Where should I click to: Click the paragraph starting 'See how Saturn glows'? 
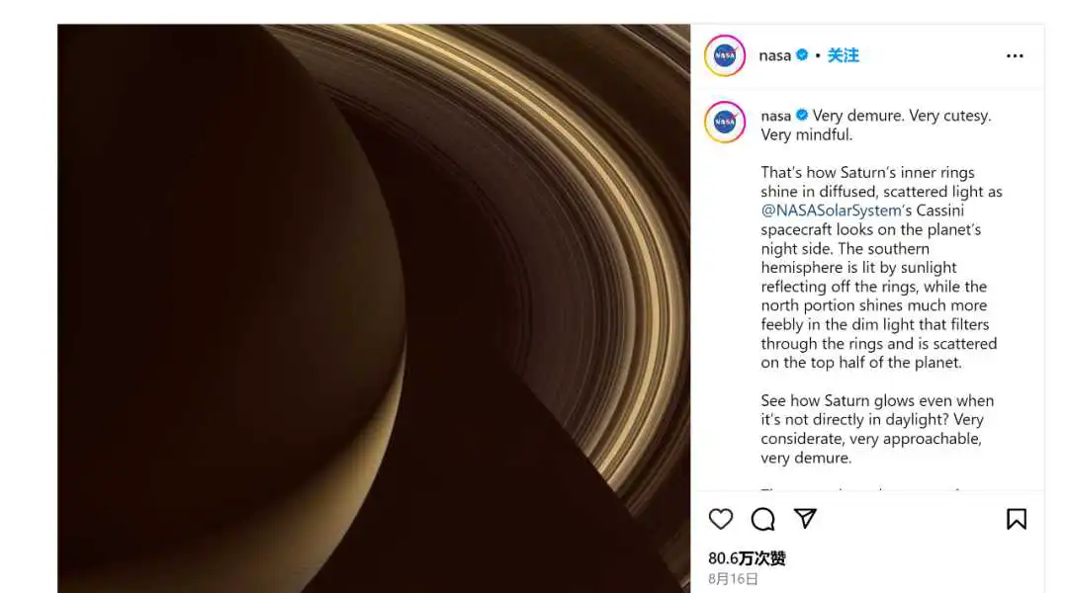(x=877, y=429)
